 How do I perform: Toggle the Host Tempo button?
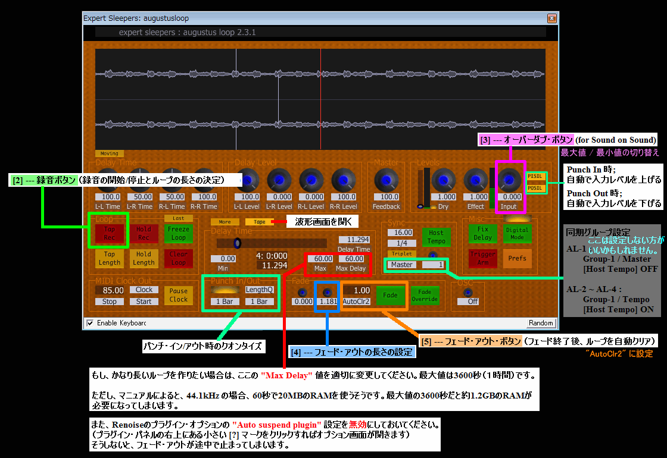[436, 237]
